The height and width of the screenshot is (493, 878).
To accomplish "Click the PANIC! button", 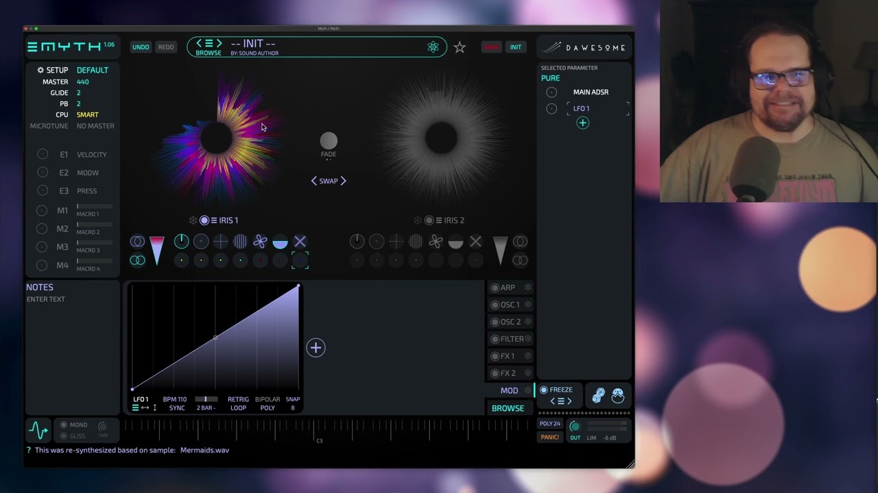I will tap(550, 438).
